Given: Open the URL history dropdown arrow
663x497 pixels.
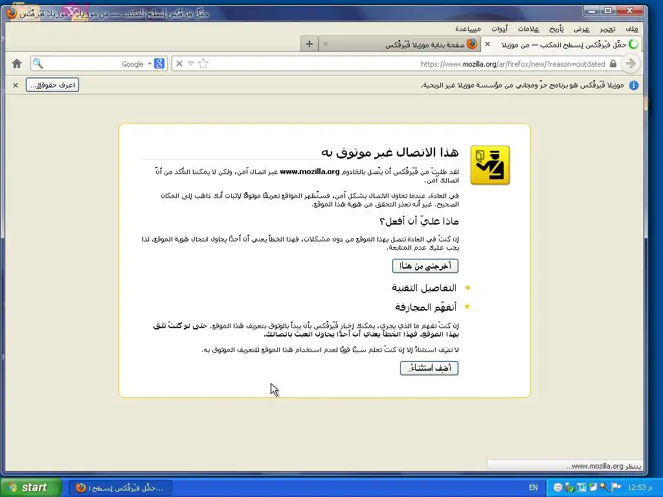Looking at the screenshot, I should (191, 64).
